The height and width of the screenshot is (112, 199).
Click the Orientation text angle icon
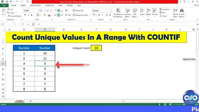(66, 11)
